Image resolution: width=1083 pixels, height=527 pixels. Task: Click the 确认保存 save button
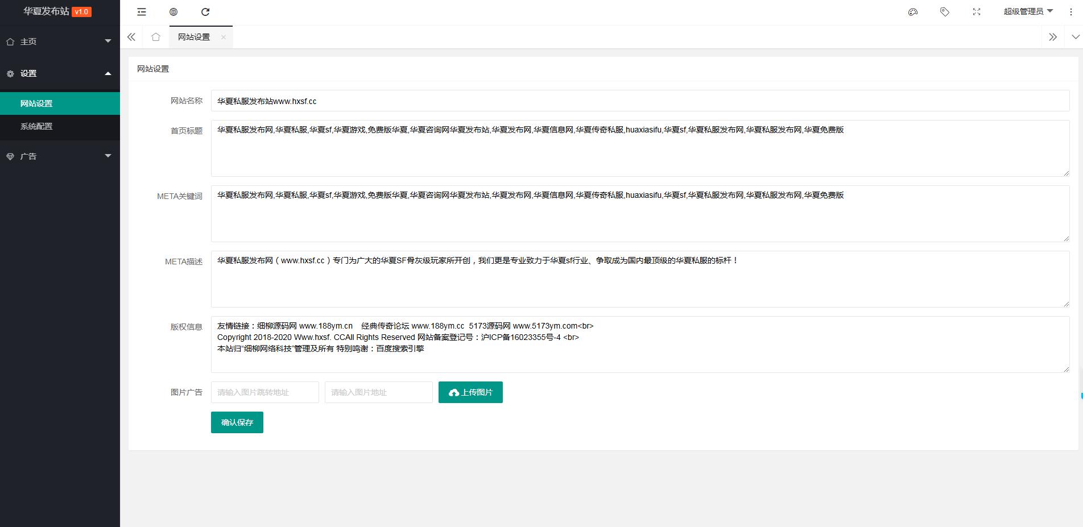click(x=237, y=422)
